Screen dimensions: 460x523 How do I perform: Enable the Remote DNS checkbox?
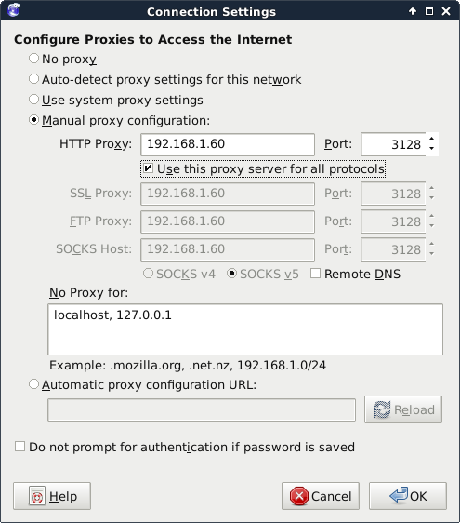[315, 274]
